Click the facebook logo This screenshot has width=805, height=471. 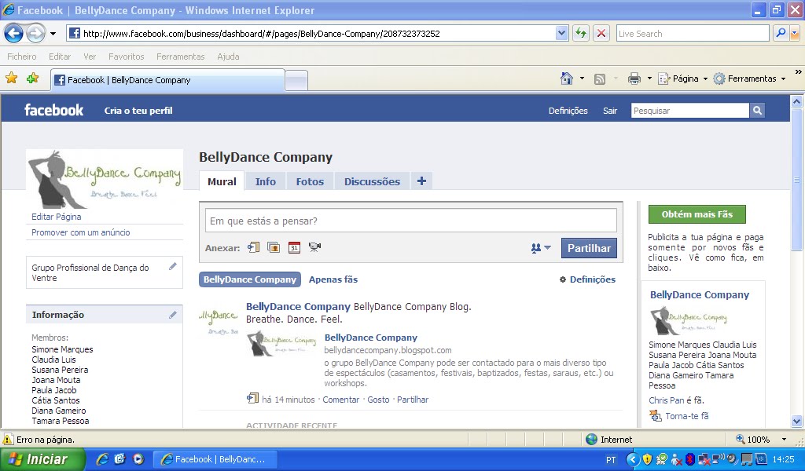[x=54, y=110]
